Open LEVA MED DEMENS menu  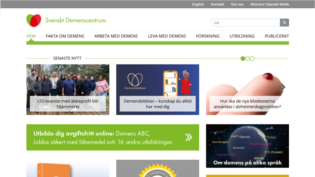[x=167, y=36]
